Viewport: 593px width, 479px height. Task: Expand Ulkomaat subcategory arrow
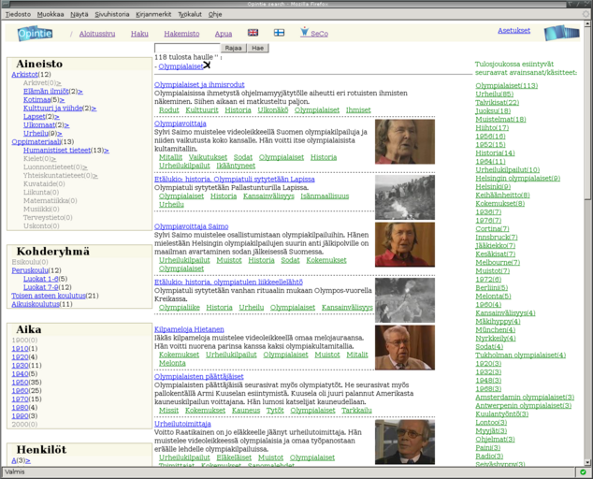pyautogui.click(x=66, y=125)
